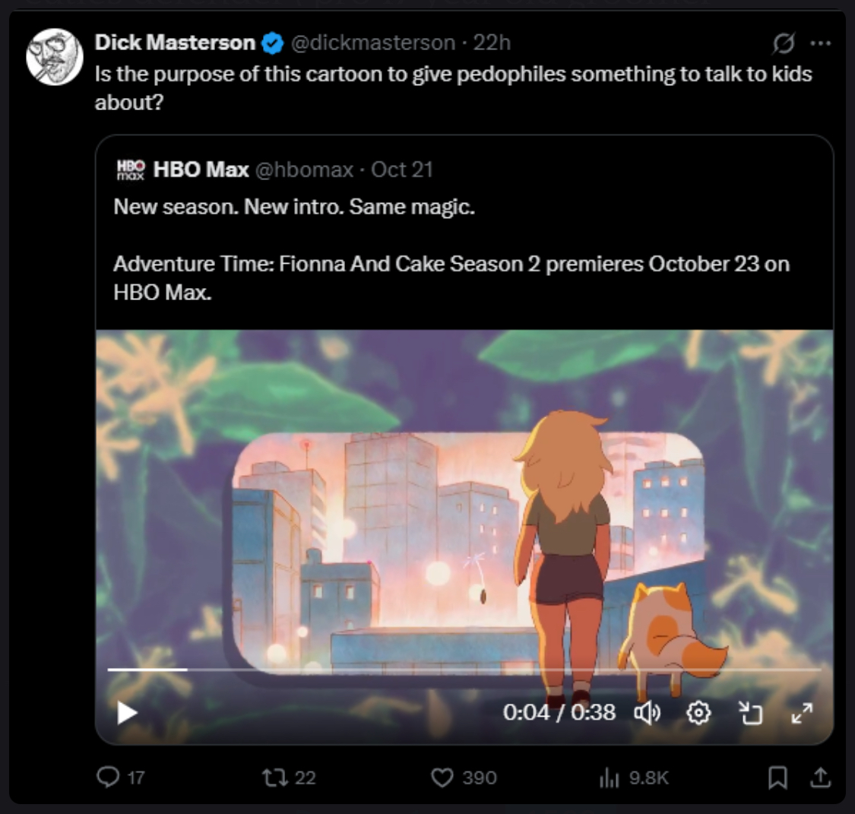Open the quoted HBO Max post text
The height and width of the screenshot is (814, 855).
tap(451, 249)
